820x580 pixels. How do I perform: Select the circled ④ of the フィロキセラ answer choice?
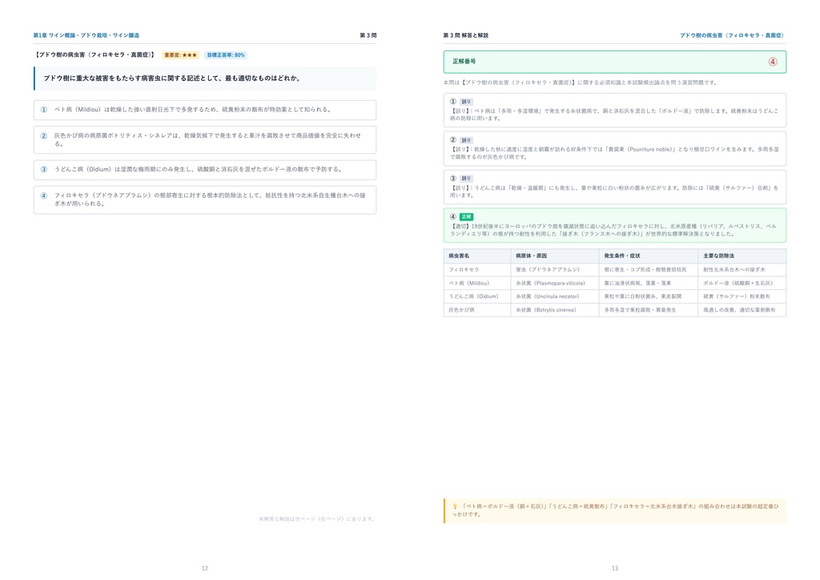[x=44, y=195]
